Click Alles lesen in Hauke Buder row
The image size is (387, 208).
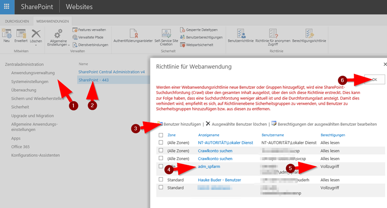(330, 180)
